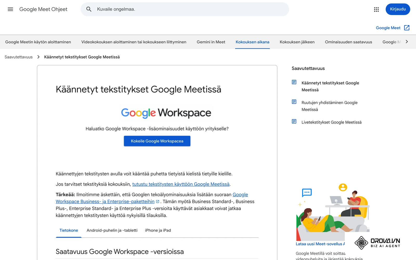
Task: Sign in with the Kirjaudu button
Action: [x=398, y=9]
